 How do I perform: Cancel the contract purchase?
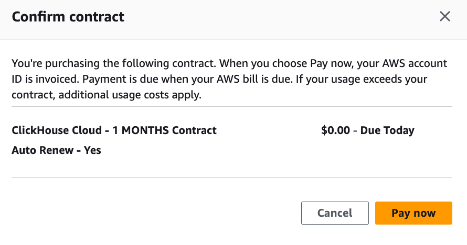pos(334,213)
